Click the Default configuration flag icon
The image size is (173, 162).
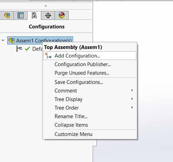click(x=19, y=49)
